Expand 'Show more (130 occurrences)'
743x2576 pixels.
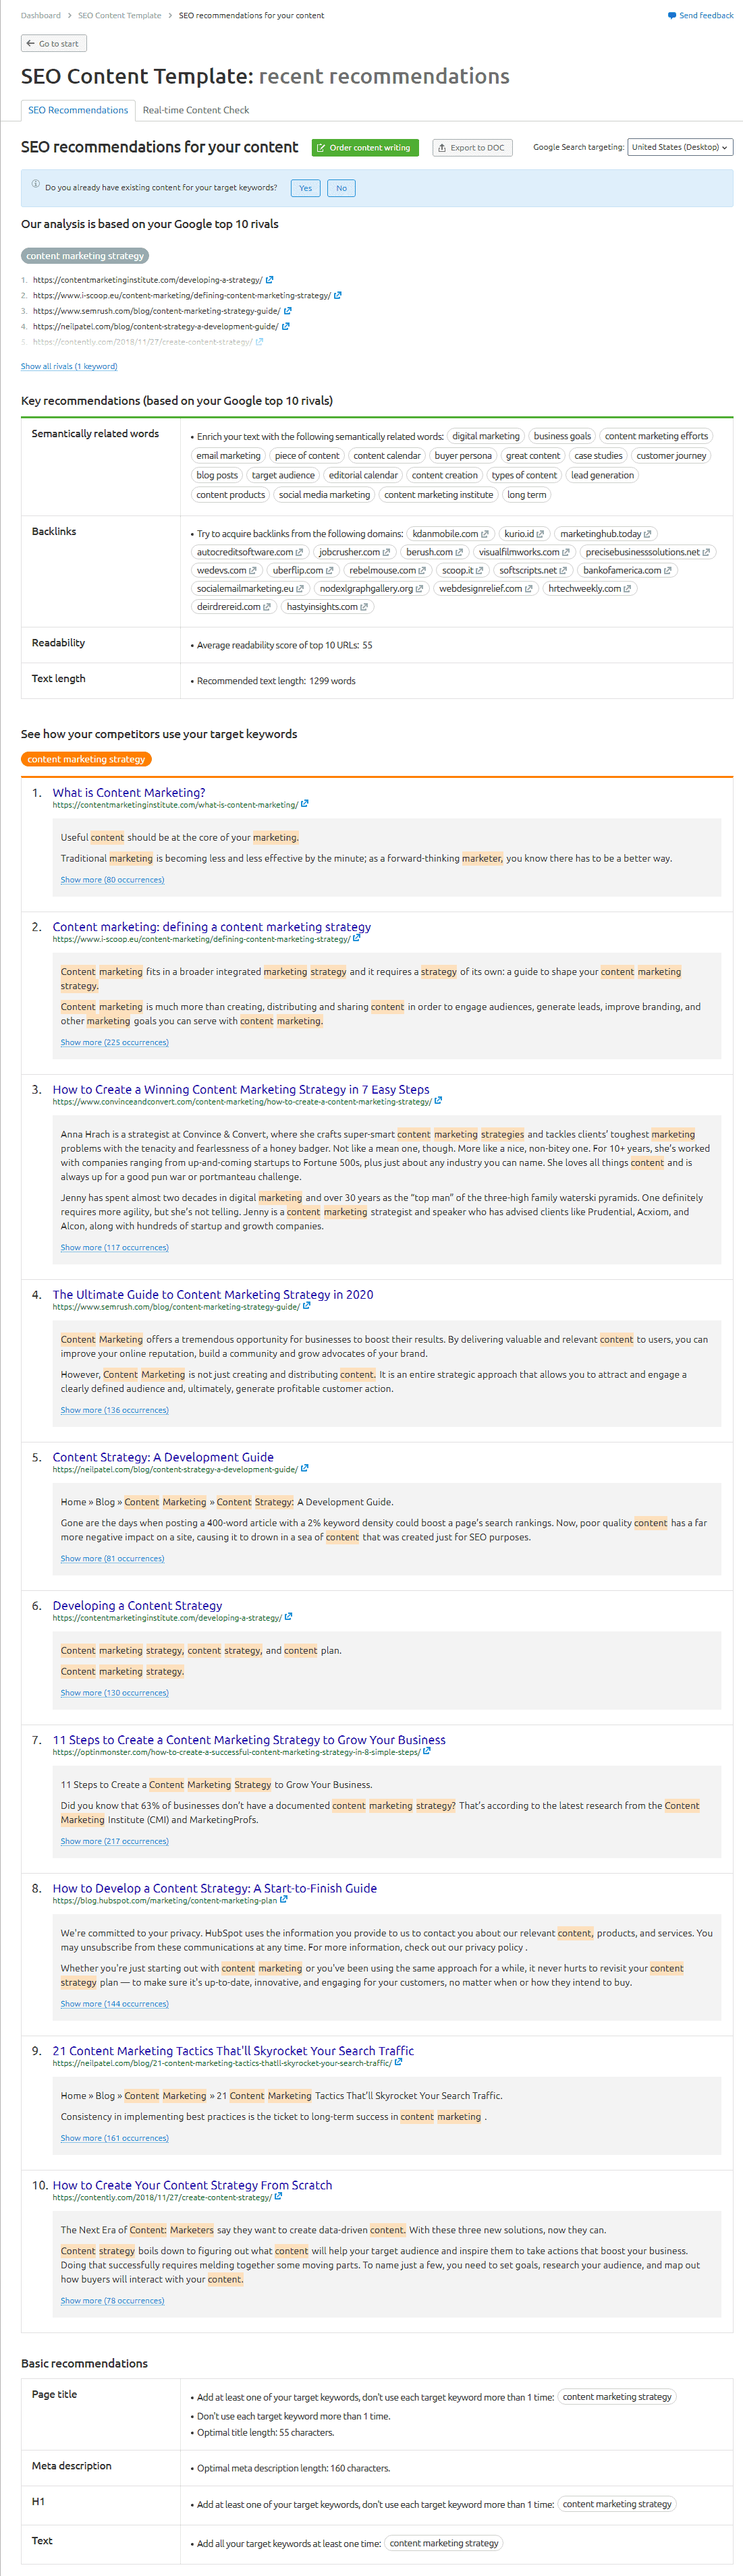click(x=114, y=1693)
